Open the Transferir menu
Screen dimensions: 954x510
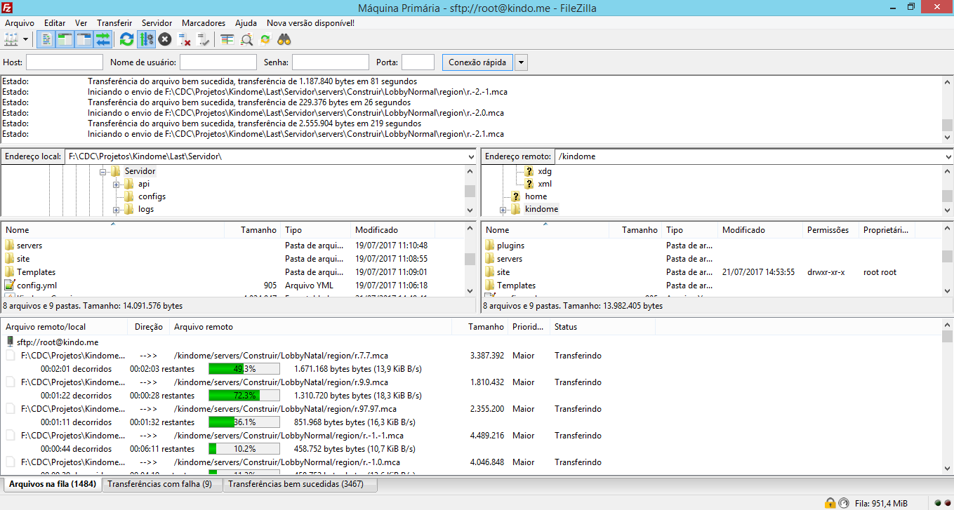tap(114, 23)
